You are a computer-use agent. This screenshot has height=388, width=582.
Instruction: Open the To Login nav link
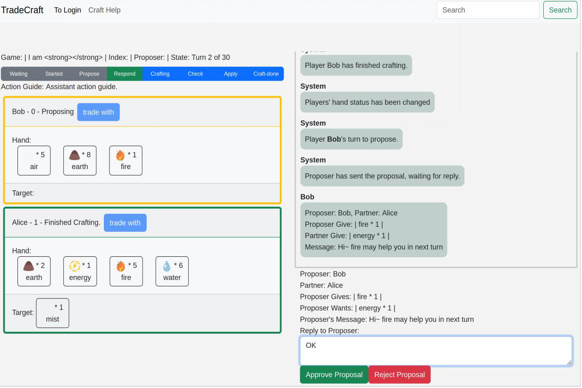point(67,10)
